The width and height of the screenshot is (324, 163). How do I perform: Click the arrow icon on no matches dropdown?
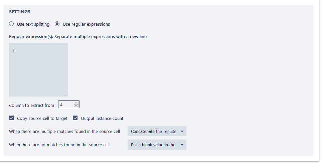point(182,145)
